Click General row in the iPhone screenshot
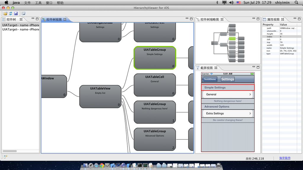This screenshot has width=303, height=170. pyautogui.click(x=228, y=94)
